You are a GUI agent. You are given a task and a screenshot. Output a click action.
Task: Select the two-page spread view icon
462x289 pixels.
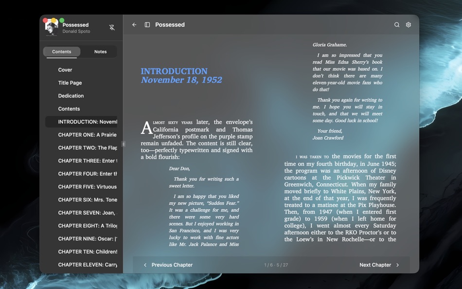tap(147, 24)
